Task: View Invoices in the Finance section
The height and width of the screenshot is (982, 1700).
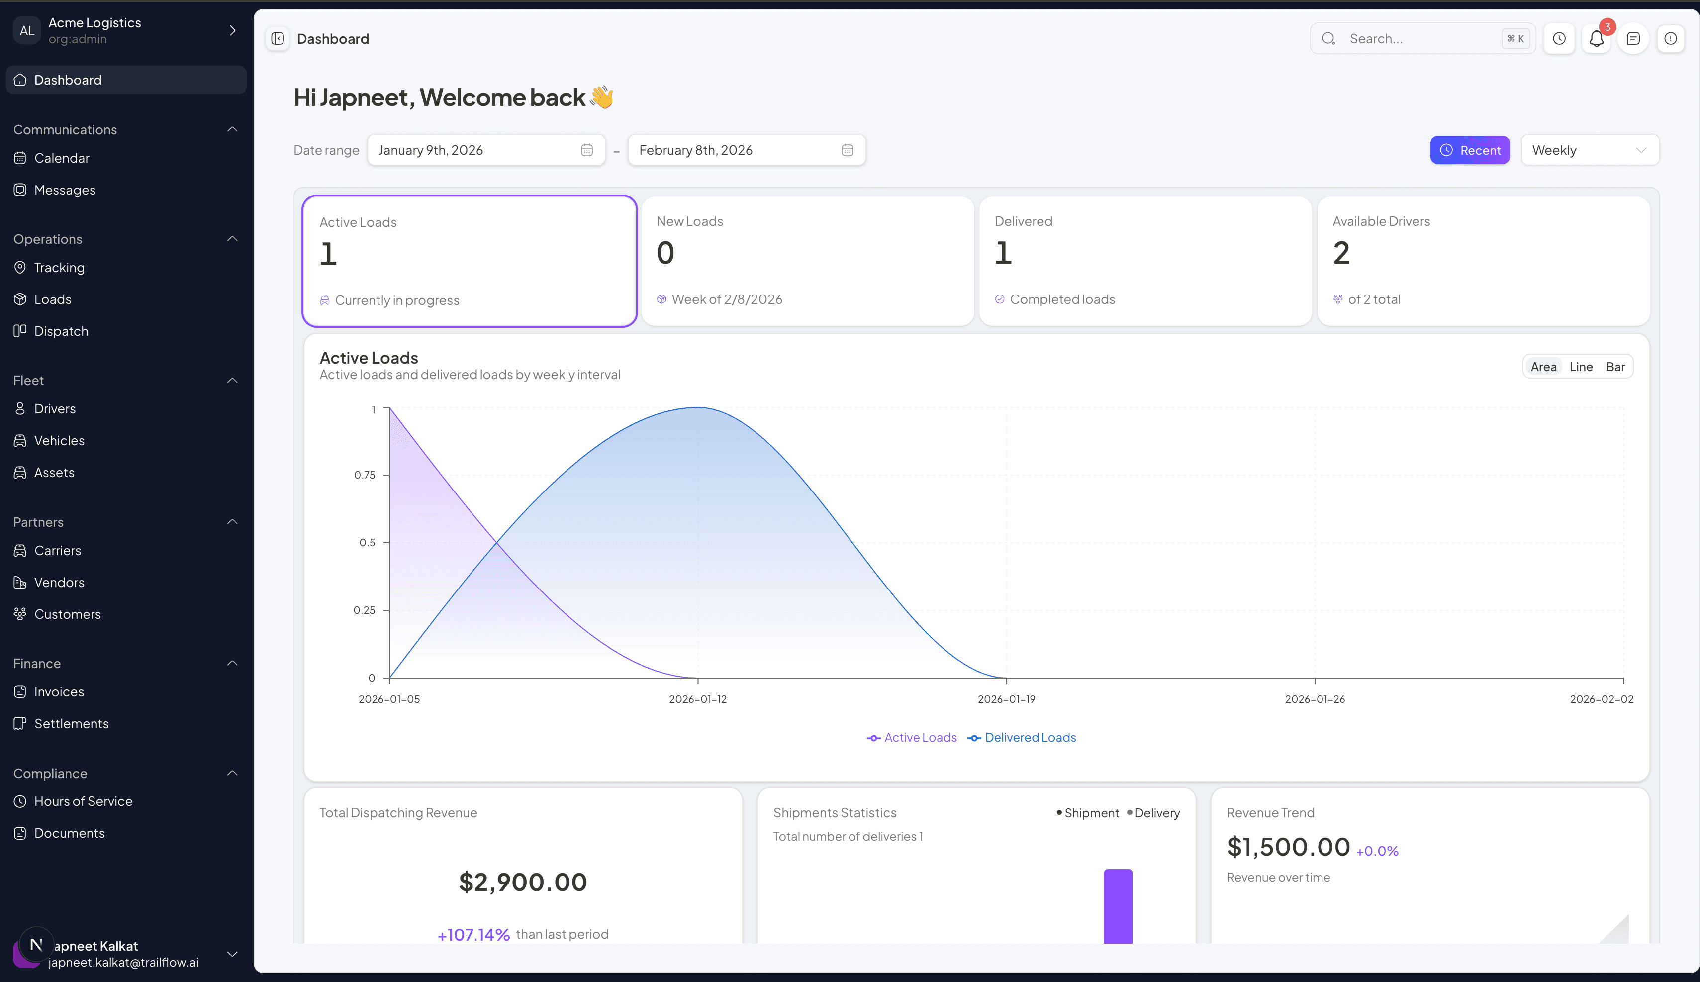Action: click(x=58, y=691)
